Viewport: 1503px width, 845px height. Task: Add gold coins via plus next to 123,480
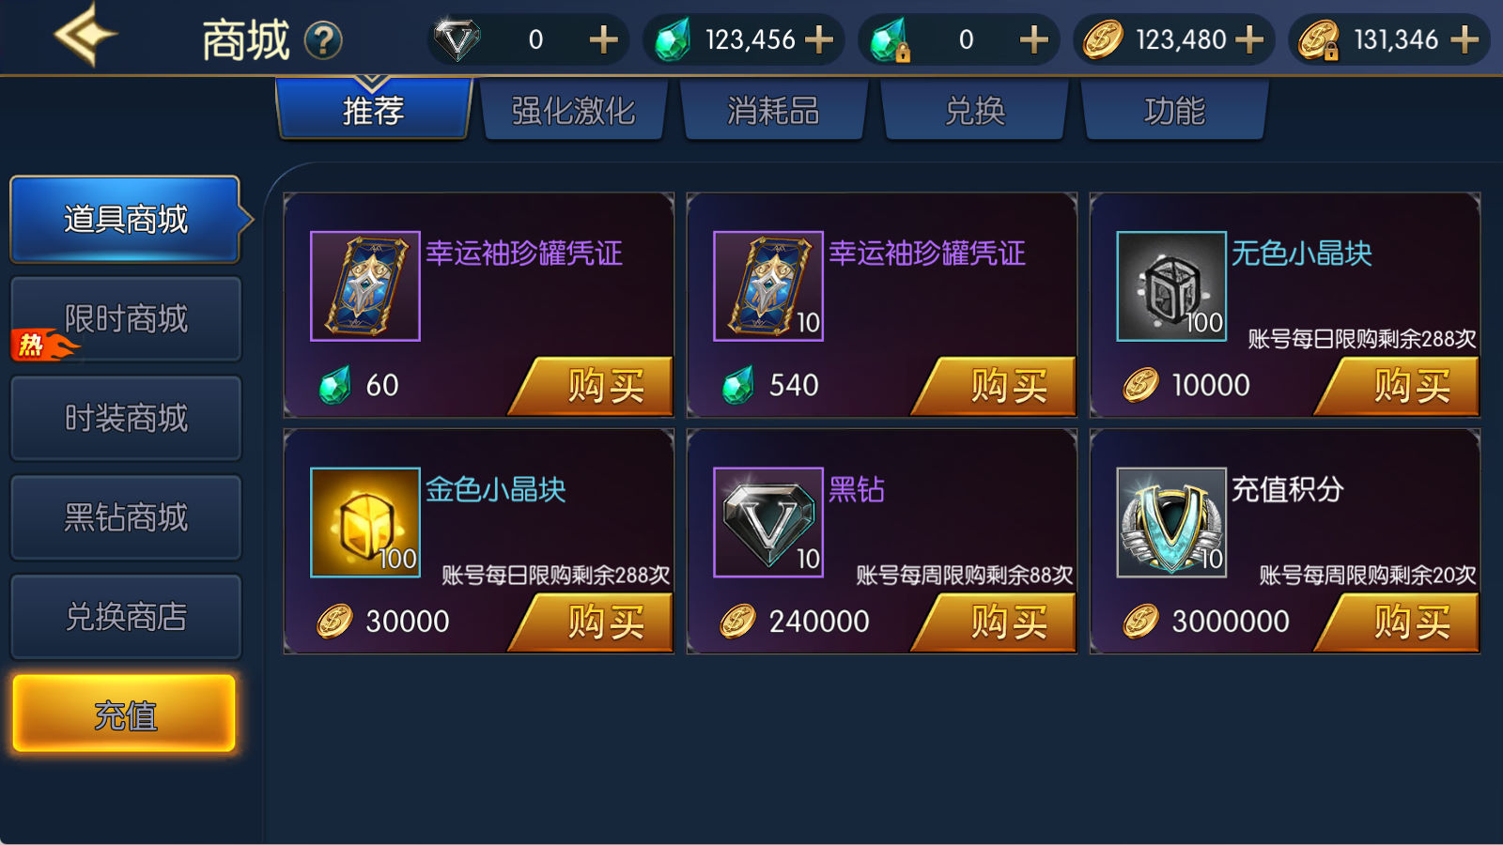[x=1249, y=39]
